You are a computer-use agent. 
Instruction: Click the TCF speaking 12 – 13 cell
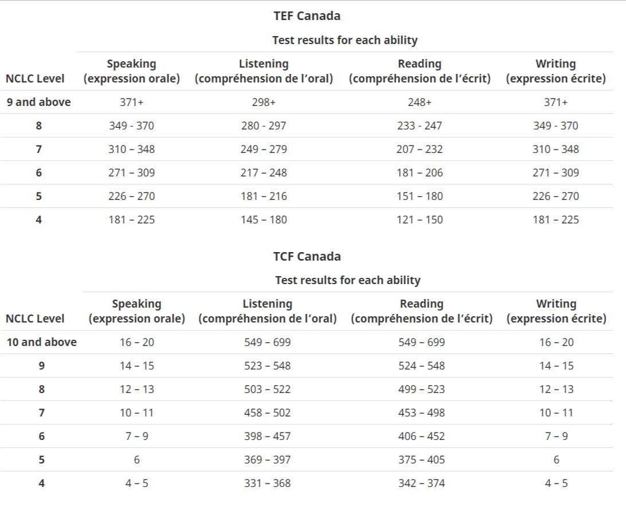[136, 390]
